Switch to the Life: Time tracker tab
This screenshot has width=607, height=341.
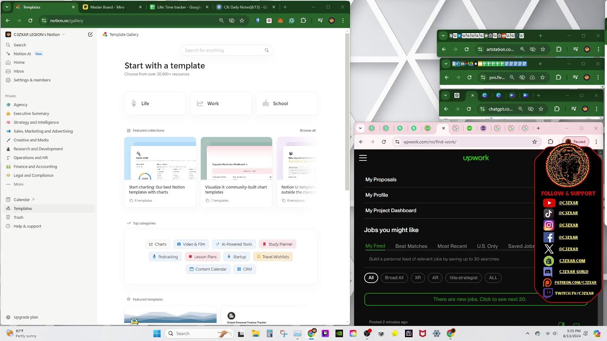[179, 7]
